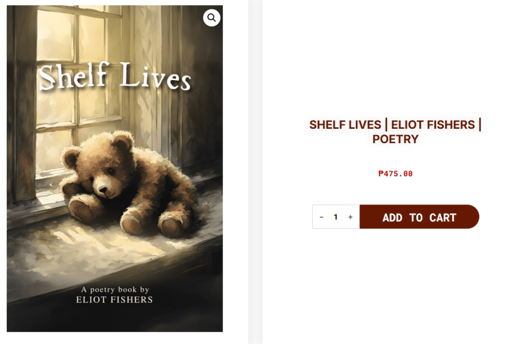Focus the quantity input field
Screen dimensions: 523x344
[x=336, y=217]
